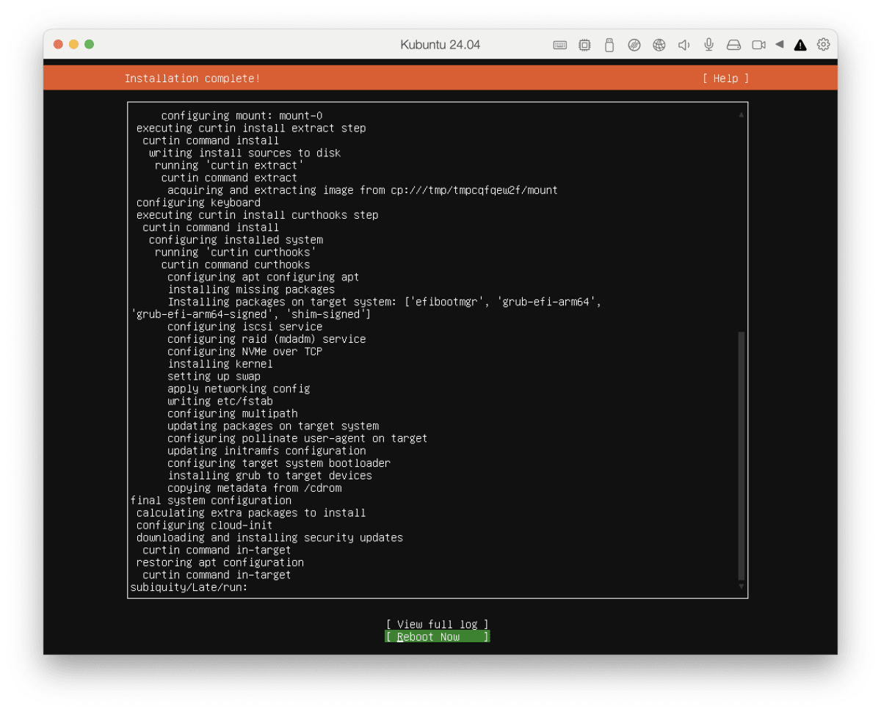The width and height of the screenshot is (881, 712).
Task: Click 'calculating extra packages to install' line
Action: click(x=251, y=513)
